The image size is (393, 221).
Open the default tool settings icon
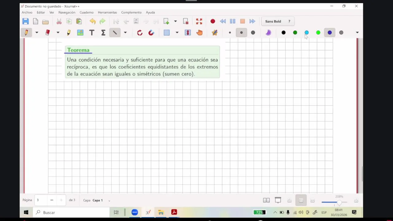coord(215,33)
